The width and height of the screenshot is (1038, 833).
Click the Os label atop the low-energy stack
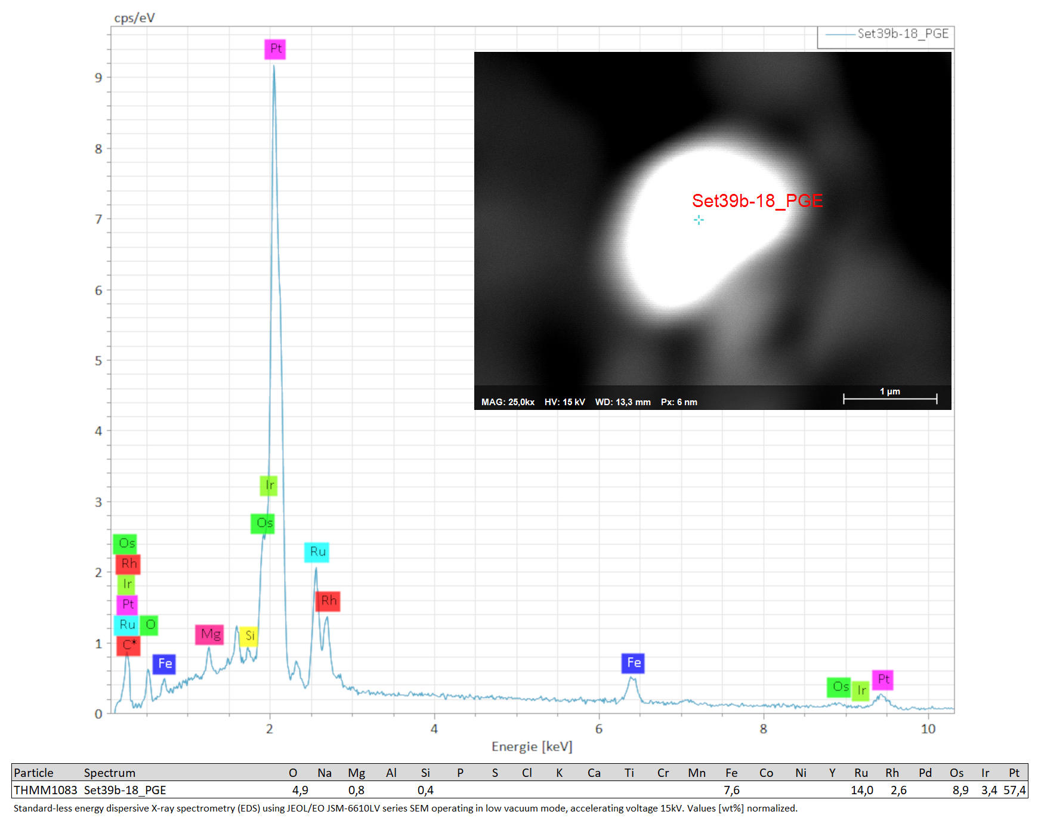click(125, 544)
